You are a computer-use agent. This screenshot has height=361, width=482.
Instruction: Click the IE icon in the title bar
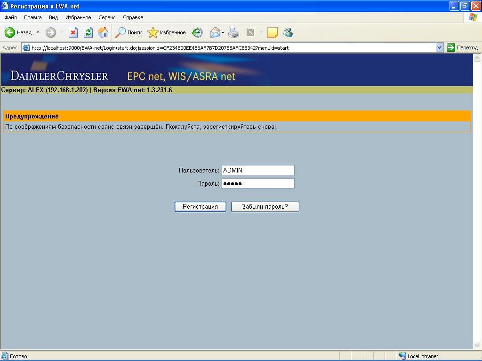[x=5, y=6]
